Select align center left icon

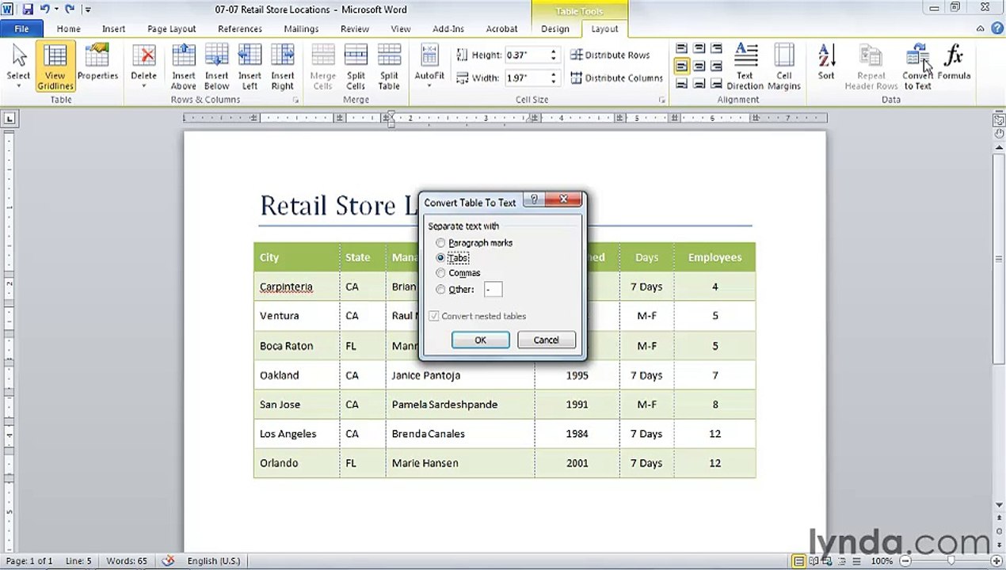point(681,66)
